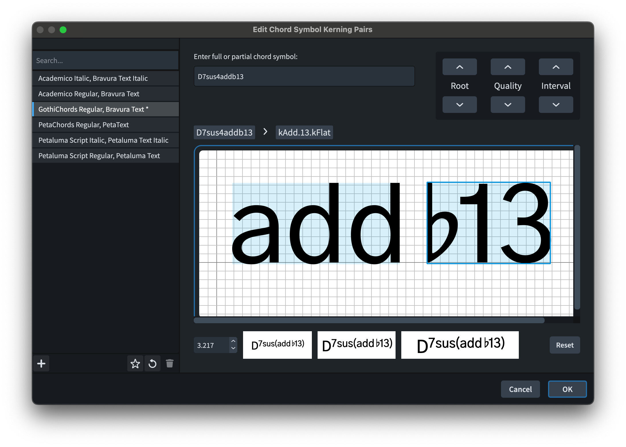Click the Interval up arrow
Screen dimensions: 626x447
coord(556,67)
